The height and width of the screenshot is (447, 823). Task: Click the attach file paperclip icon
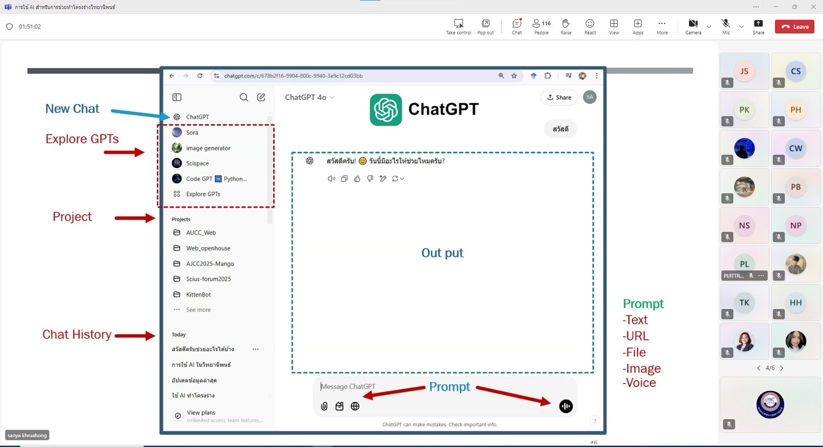point(324,406)
